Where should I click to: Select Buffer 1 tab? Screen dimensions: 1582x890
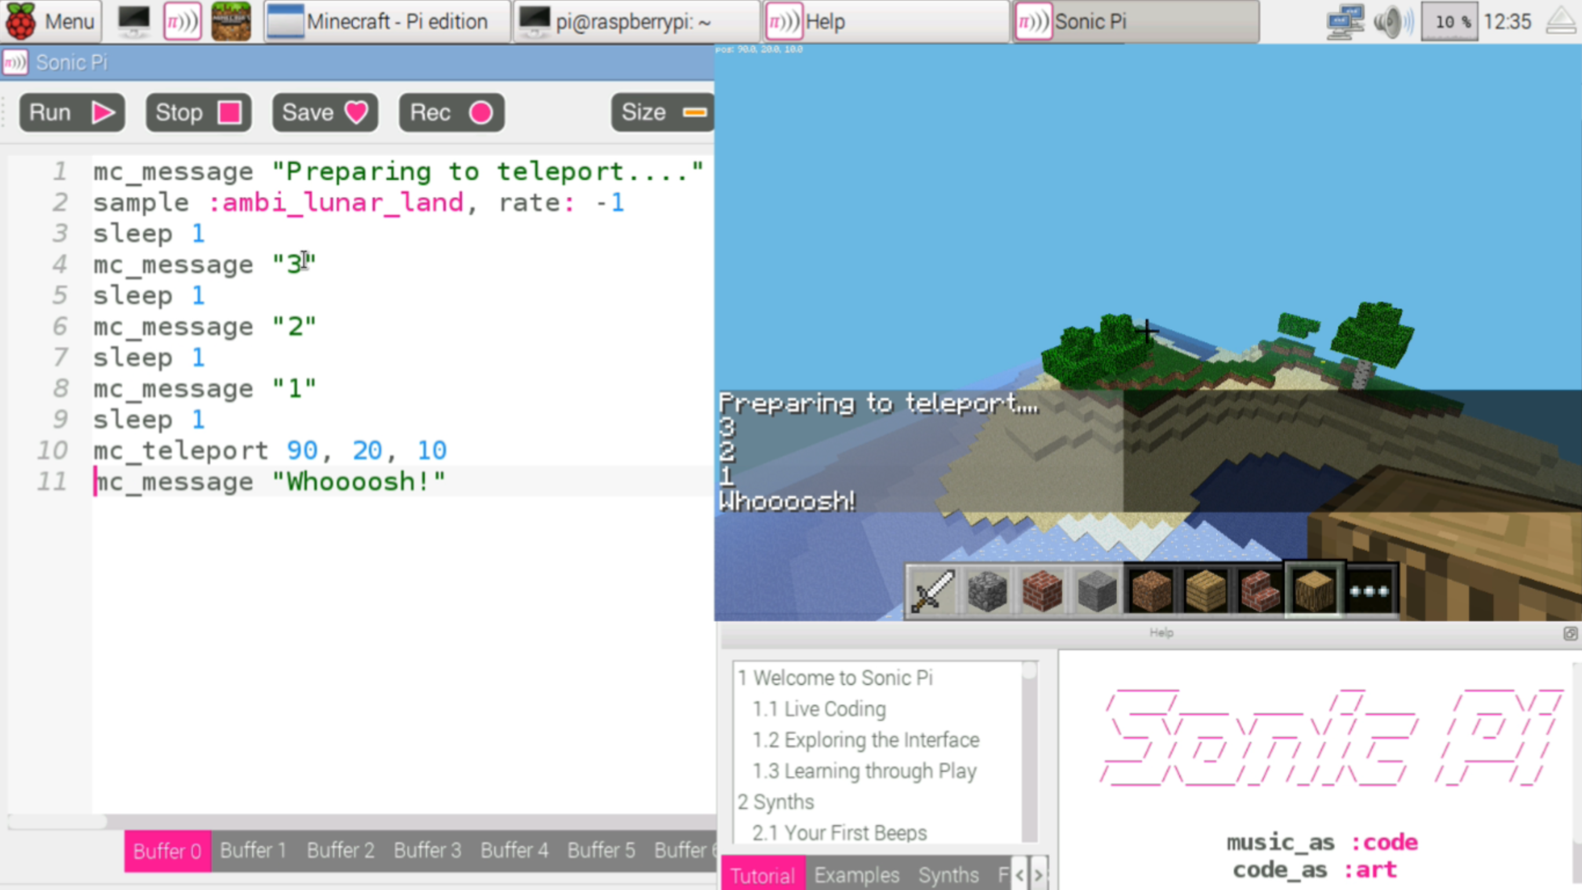click(x=253, y=851)
